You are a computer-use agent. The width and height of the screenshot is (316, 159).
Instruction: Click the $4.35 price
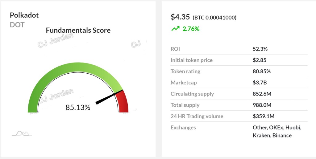pyautogui.click(x=180, y=17)
